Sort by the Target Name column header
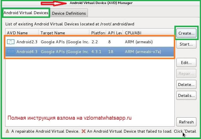Viewport: 201px width, 139px height. [x=64, y=33]
